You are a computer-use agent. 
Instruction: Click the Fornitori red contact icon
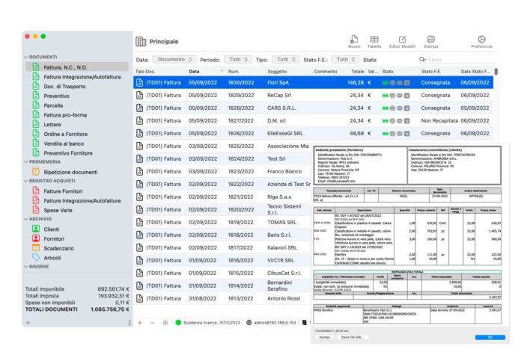click(36, 238)
